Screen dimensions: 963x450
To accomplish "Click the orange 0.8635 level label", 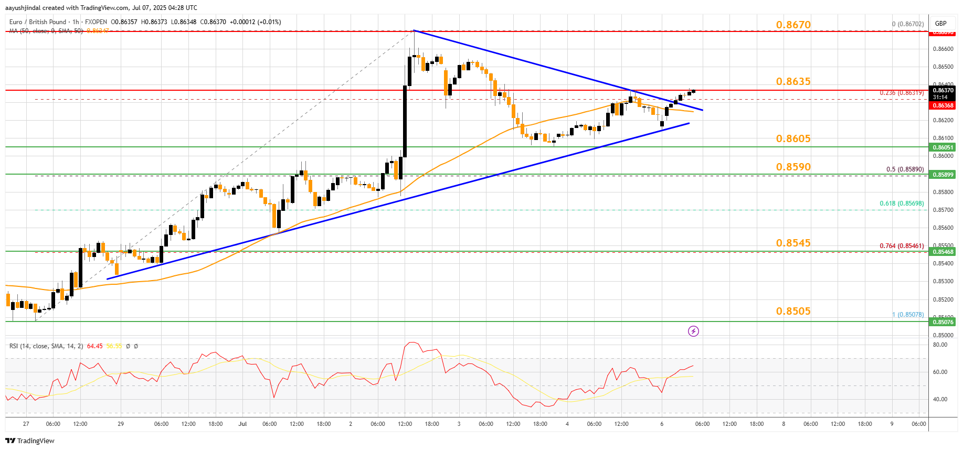I will point(793,81).
